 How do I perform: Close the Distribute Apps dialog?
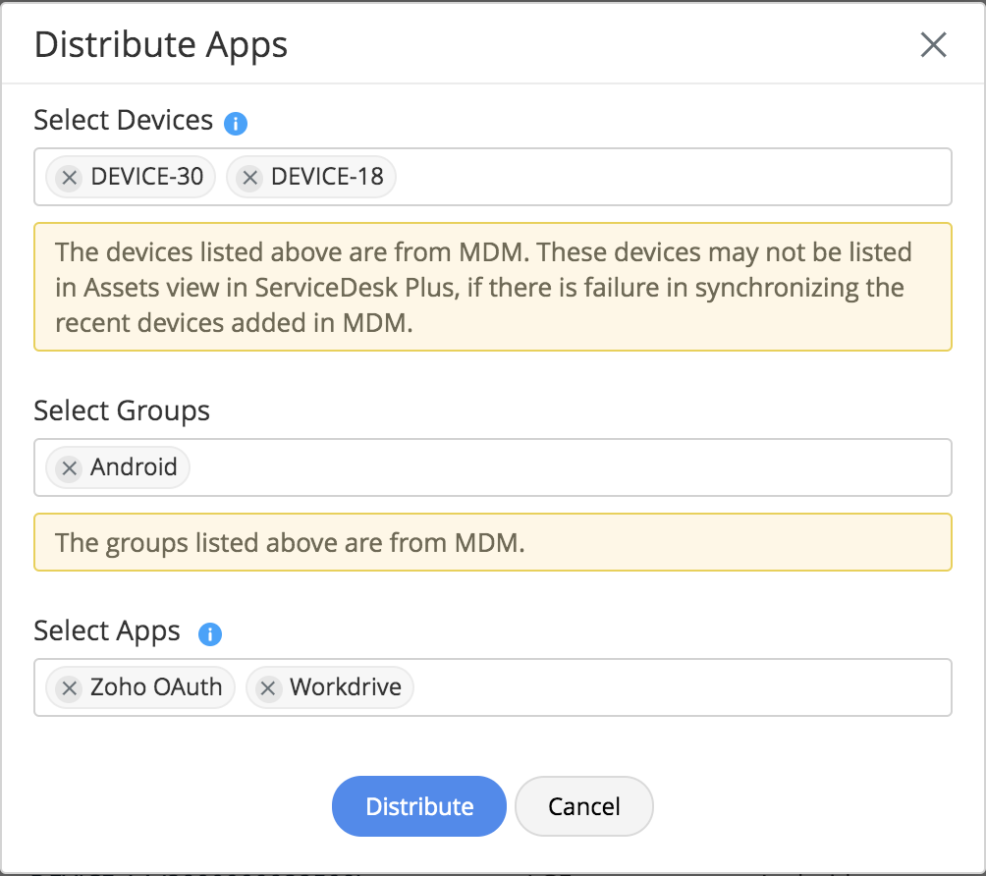pos(933,44)
